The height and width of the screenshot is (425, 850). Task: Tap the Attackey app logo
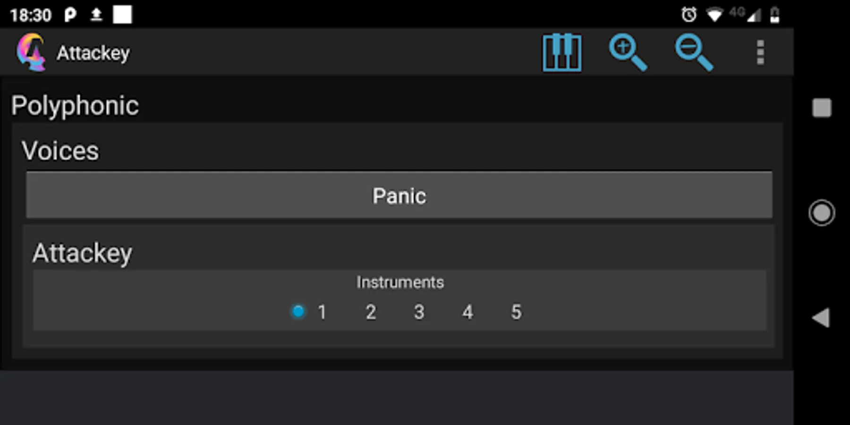click(31, 52)
